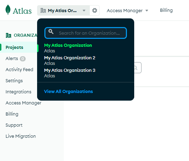Open Live Migration page

(x=21, y=136)
